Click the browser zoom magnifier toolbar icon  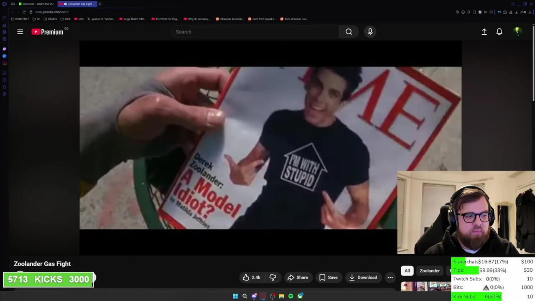click(x=457, y=12)
